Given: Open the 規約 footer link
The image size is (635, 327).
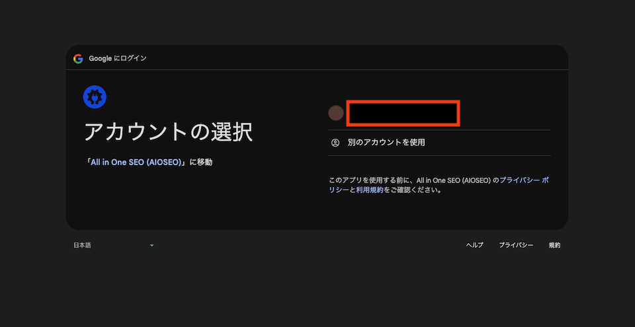Looking at the screenshot, I should 555,245.
